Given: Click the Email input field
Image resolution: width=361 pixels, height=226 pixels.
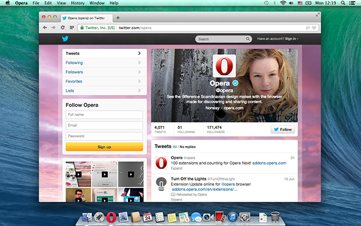Looking at the screenshot, I should (x=104, y=125).
